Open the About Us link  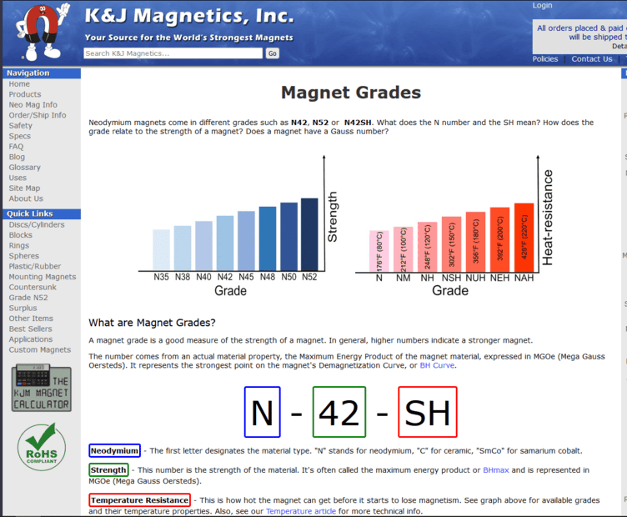pyautogui.click(x=26, y=198)
